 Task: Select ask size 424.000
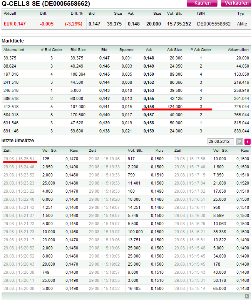click(175, 107)
